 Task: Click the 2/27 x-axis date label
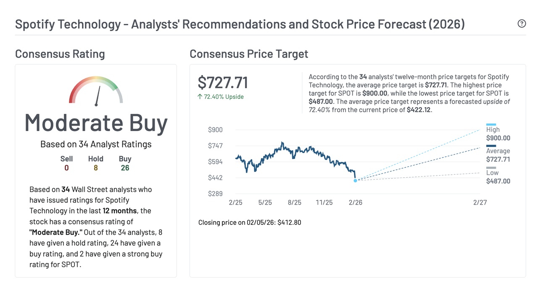480,202
